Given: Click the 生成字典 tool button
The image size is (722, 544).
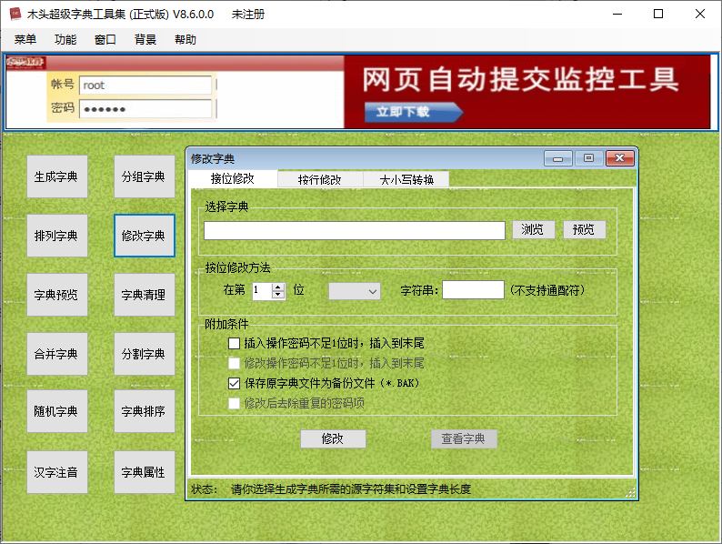Looking at the screenshot, I should (x=56, y=176).
